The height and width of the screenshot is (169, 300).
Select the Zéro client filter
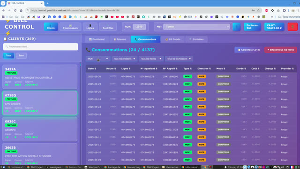click(21, 55)
